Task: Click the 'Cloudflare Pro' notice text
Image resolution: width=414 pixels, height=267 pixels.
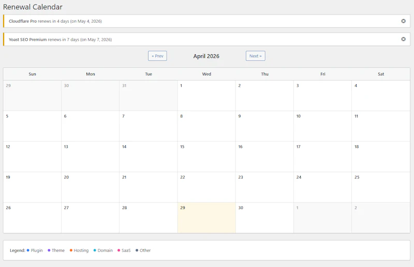Action: 23,21
